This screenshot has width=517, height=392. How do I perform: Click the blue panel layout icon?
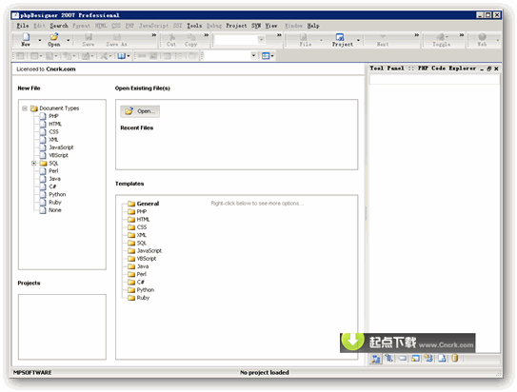266,56
